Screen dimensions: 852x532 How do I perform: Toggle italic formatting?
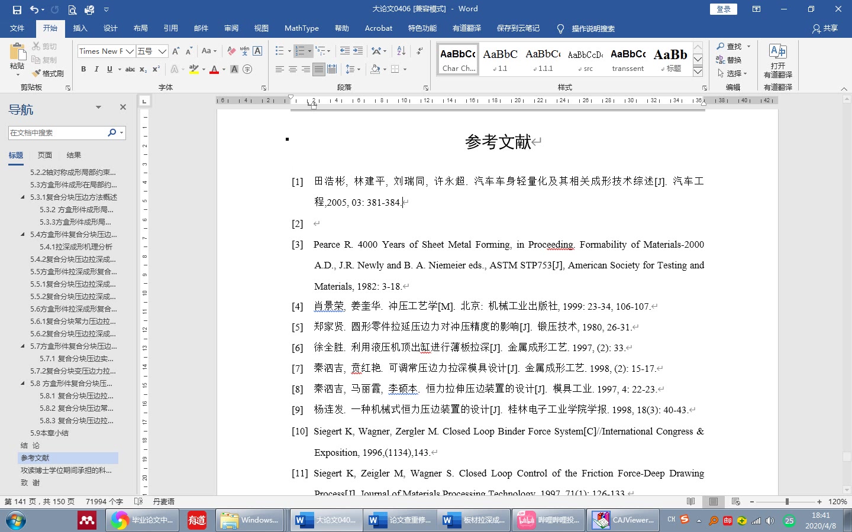pyautogui.click(x=96, y=69)
